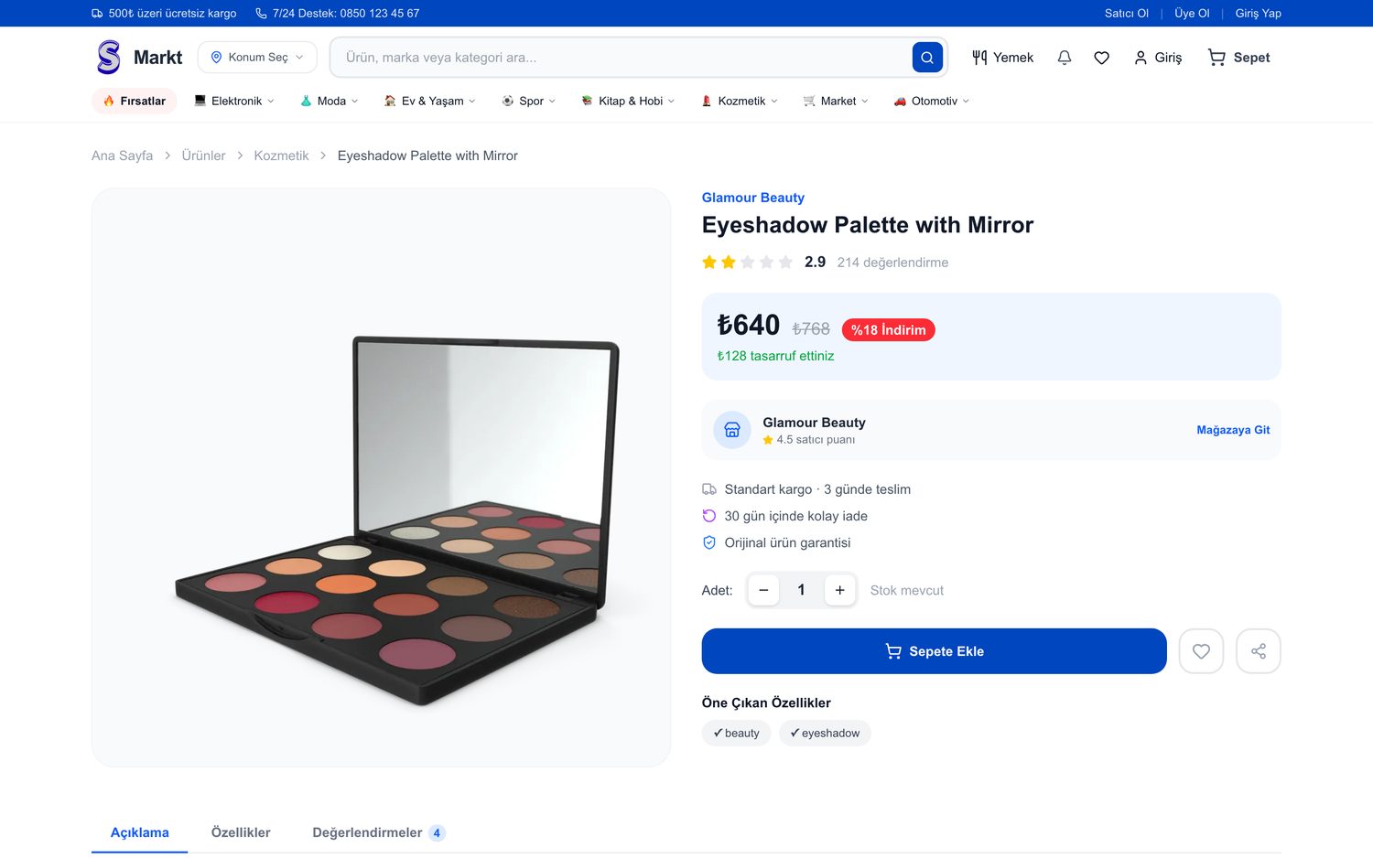This screenshot has height=858, width=1373.
Task: Expand the Kozmetik category menu
Action: point(740,101)
